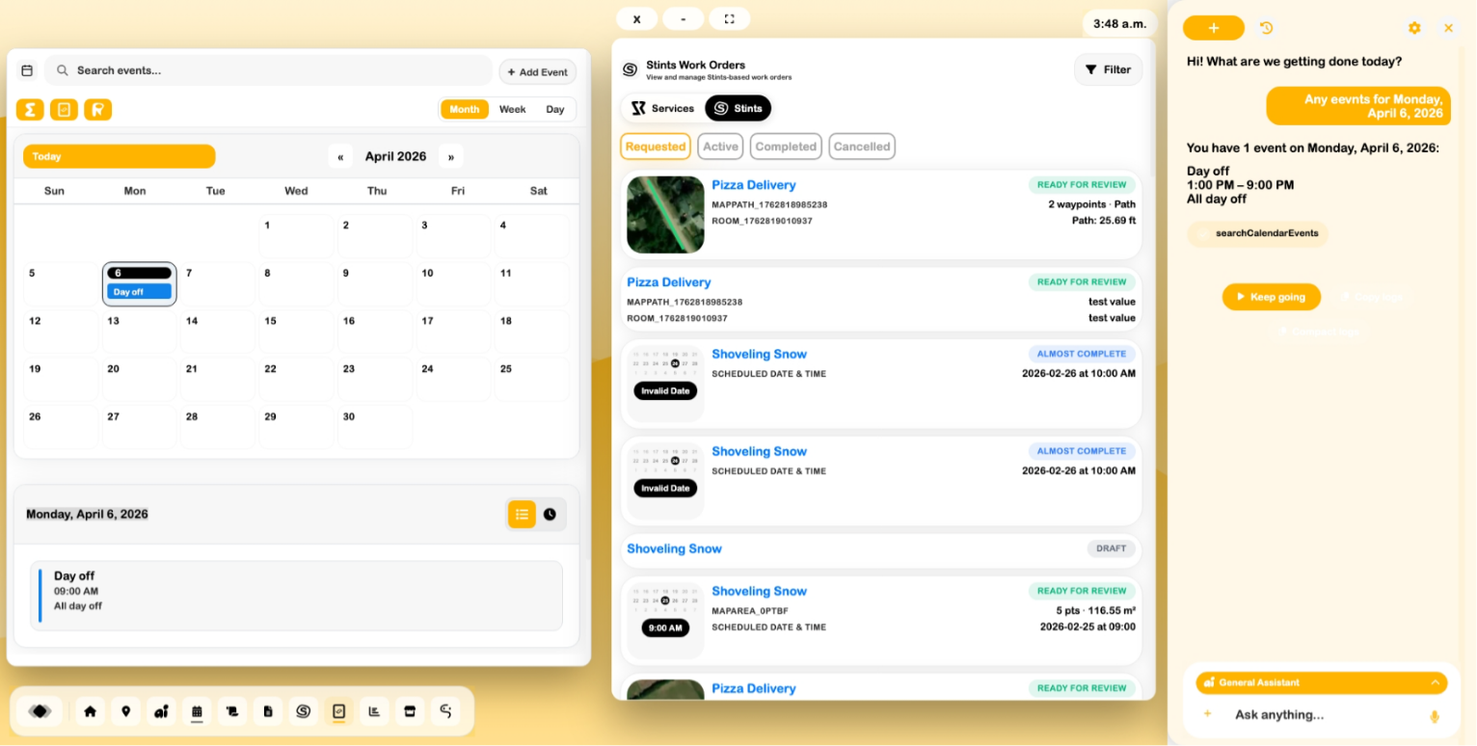The width and height of the screenshot is (1477, 746).
Task: Click the bar chart icon in dock
Action: point(374,711)
